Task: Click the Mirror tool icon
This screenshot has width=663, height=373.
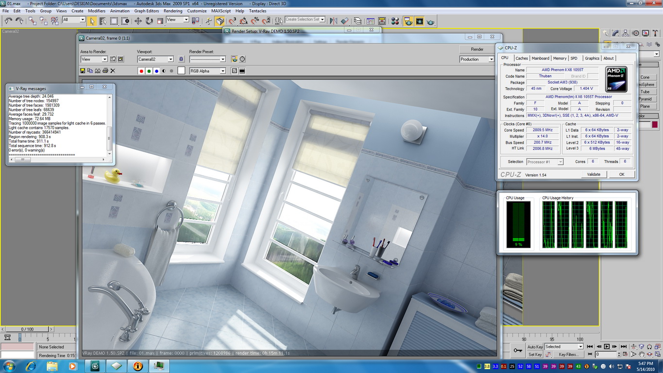Action: [x=333, y=21]
